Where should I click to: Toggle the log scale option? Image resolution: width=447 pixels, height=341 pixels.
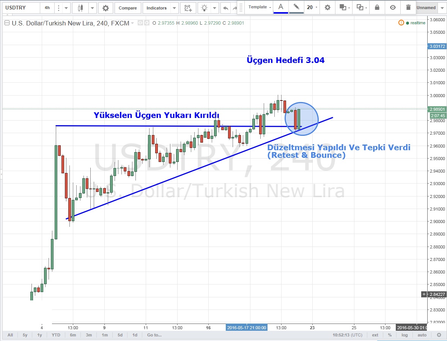(x=405, y=335)
